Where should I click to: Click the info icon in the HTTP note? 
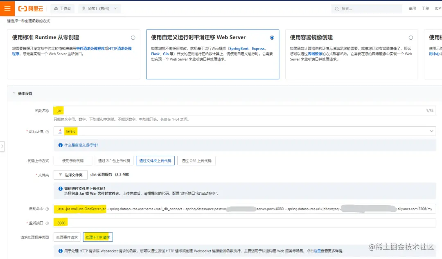pyautogui.click(x=60, y=251)
